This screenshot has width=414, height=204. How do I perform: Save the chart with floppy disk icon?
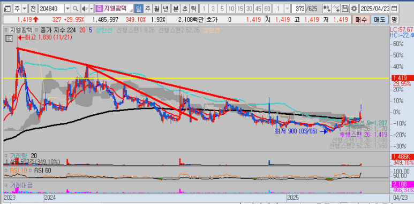[345, 9]
